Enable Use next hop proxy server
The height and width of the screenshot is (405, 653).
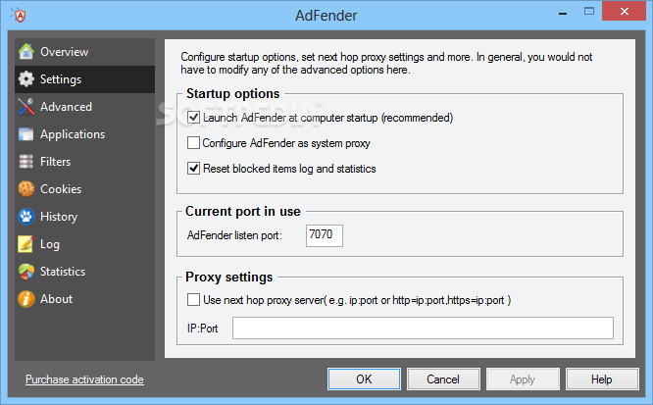coord(193,299)
